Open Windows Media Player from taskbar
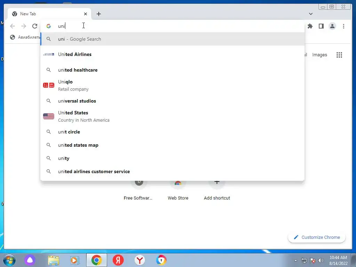The height and width of the screenshot is (267, 356). (x=74, y=260)
